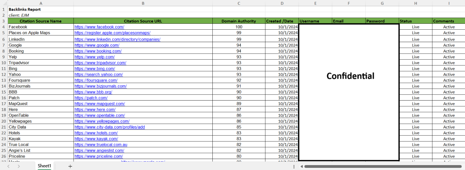465x170 pixels.
Task: Select column H header
Action: tap(415, 3)
